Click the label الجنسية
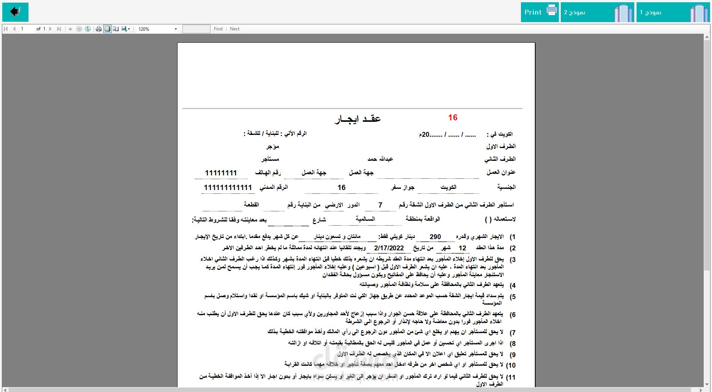Screen dimensions: 712x392 click(x=506, y=187)
